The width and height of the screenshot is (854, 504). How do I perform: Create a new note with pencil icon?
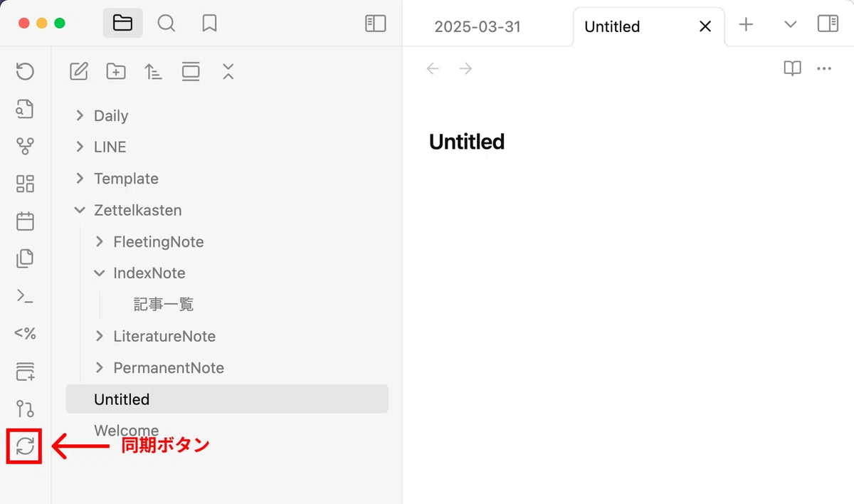(x=79, y=71)
